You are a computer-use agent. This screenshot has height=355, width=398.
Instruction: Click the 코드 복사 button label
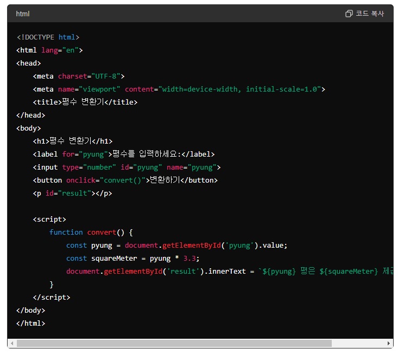tap(370, 14)
